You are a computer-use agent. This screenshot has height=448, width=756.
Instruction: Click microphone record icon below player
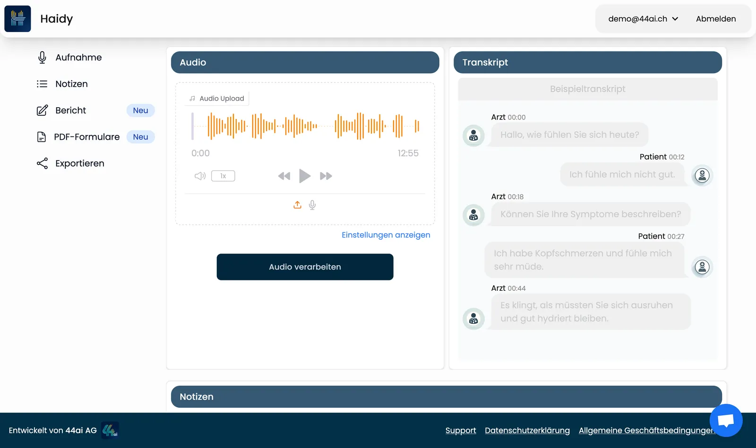[x=312, y=205]
